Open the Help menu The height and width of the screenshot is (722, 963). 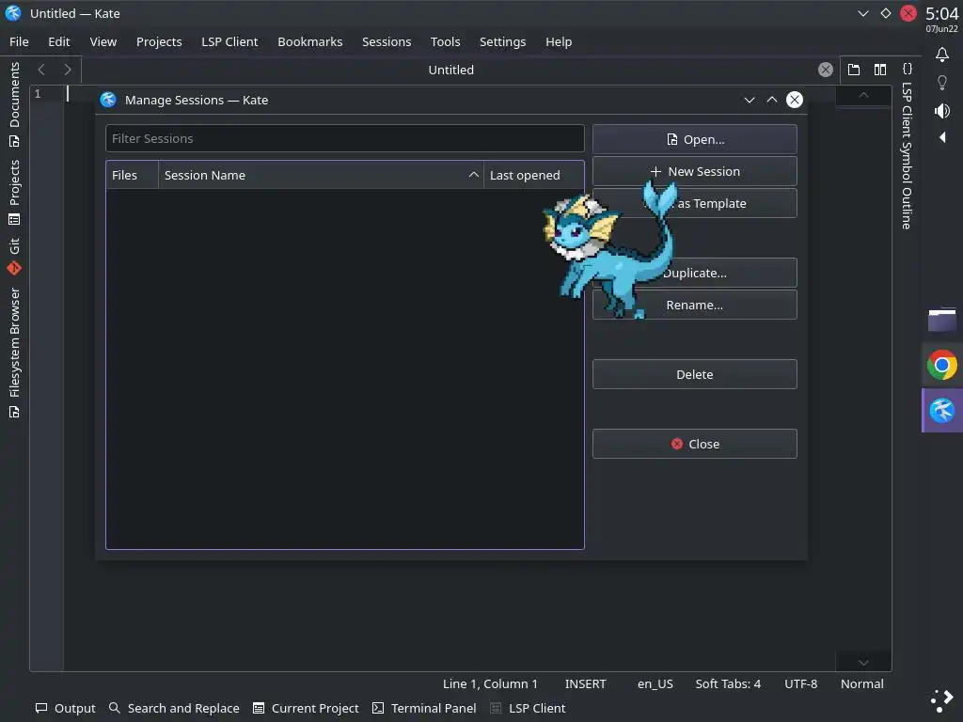(559, 41)
